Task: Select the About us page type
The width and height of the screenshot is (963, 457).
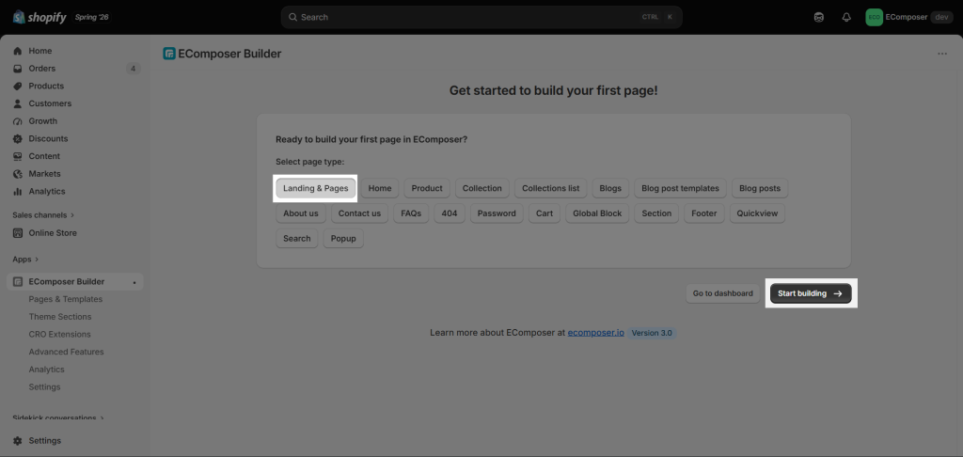Action: pos(301,213)
